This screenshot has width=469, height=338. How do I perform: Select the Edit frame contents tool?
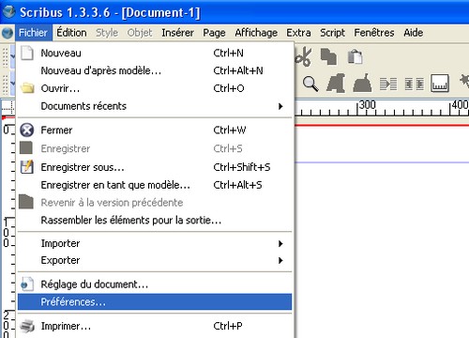(336, 84)
